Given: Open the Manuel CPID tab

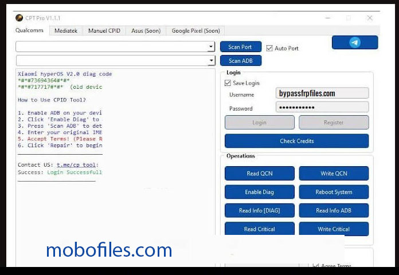Looking at the screenshot, I should point(104,30).
